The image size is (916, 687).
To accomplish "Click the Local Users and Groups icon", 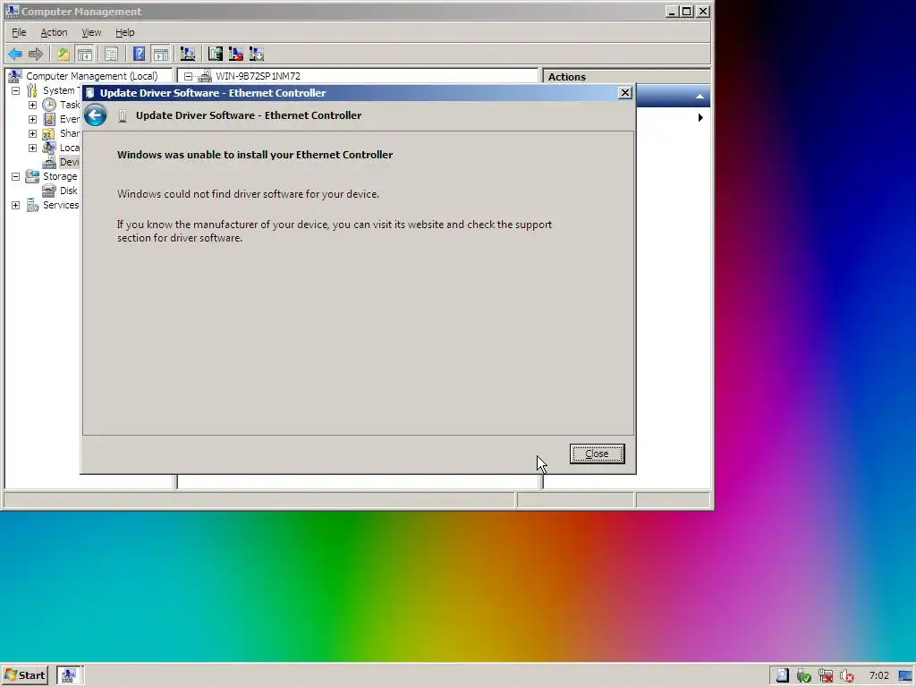I will (49, 148).
